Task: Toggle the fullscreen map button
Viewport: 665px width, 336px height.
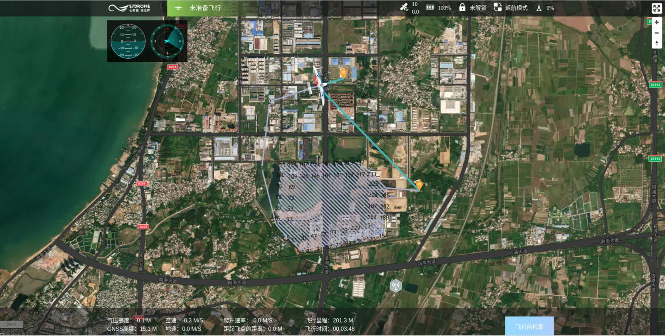Action: [x=657, y=8]
